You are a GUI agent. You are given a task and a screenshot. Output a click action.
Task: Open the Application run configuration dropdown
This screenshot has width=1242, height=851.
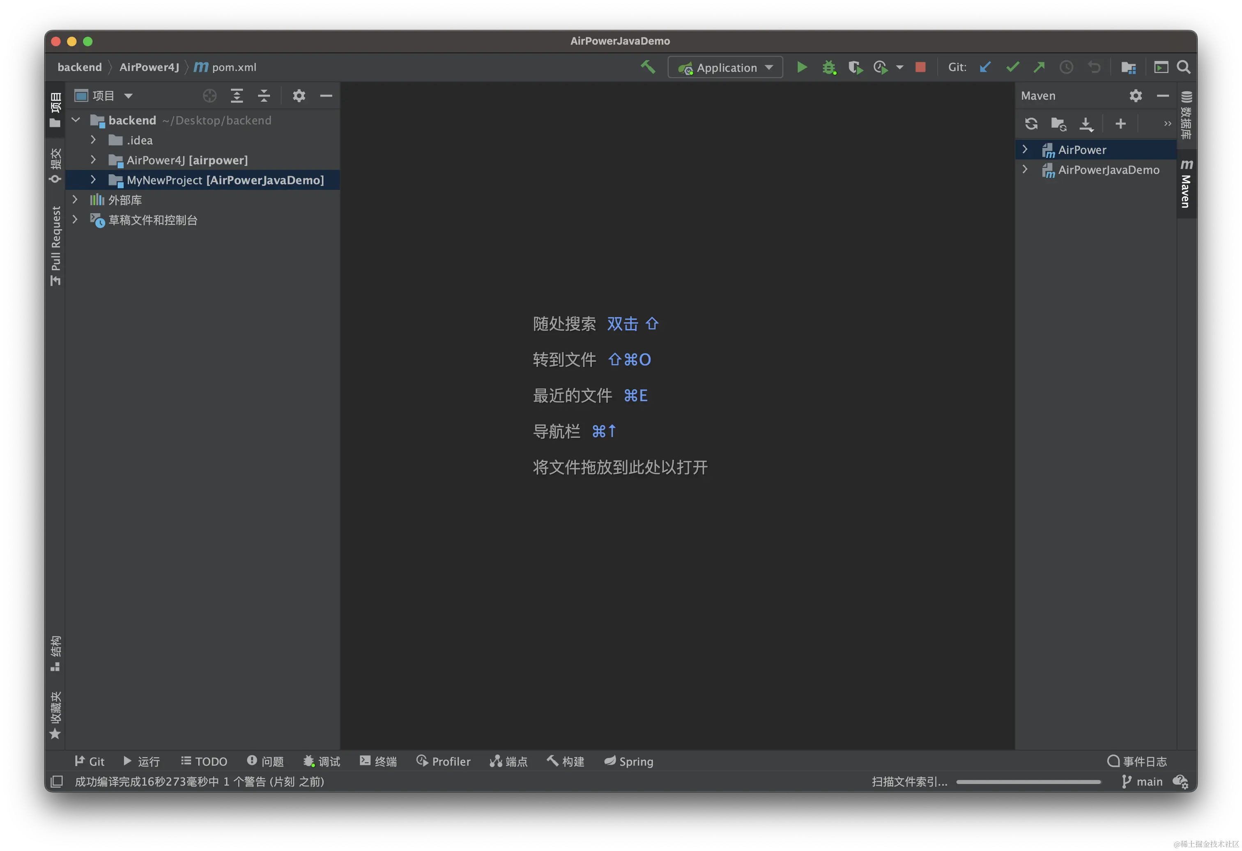click(x=725, y=67)
